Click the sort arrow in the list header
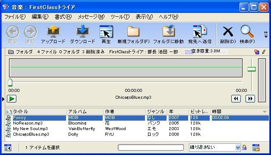The width and height of the screenshot is (271, 155). tap(265, 112)
